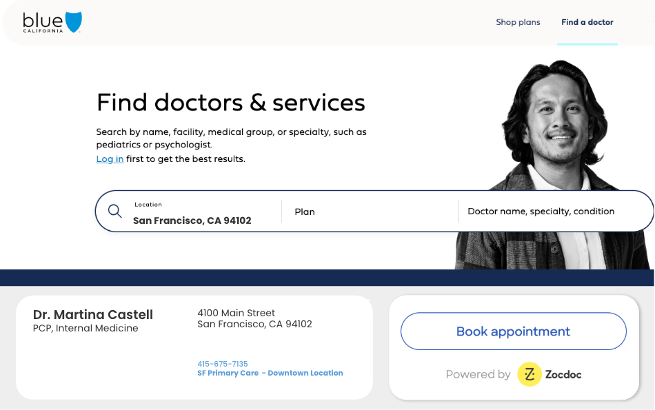Viewport: 655px width, 410px height.
Task: Click the 'Find doctors & services' heading
Action: (231, 102)
